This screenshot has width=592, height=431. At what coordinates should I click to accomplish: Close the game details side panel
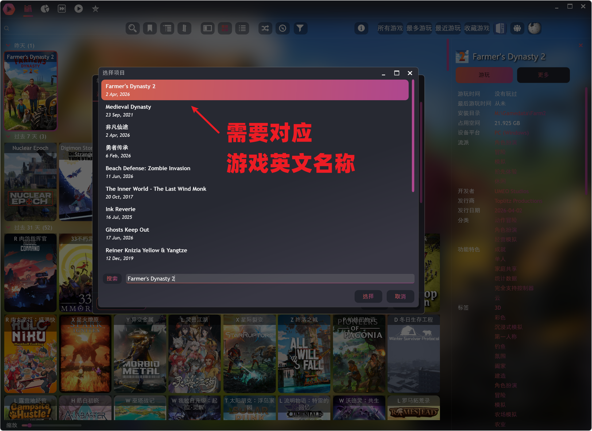(581, 45)
